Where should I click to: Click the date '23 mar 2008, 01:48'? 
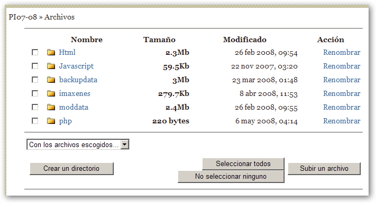pos(265,80)
